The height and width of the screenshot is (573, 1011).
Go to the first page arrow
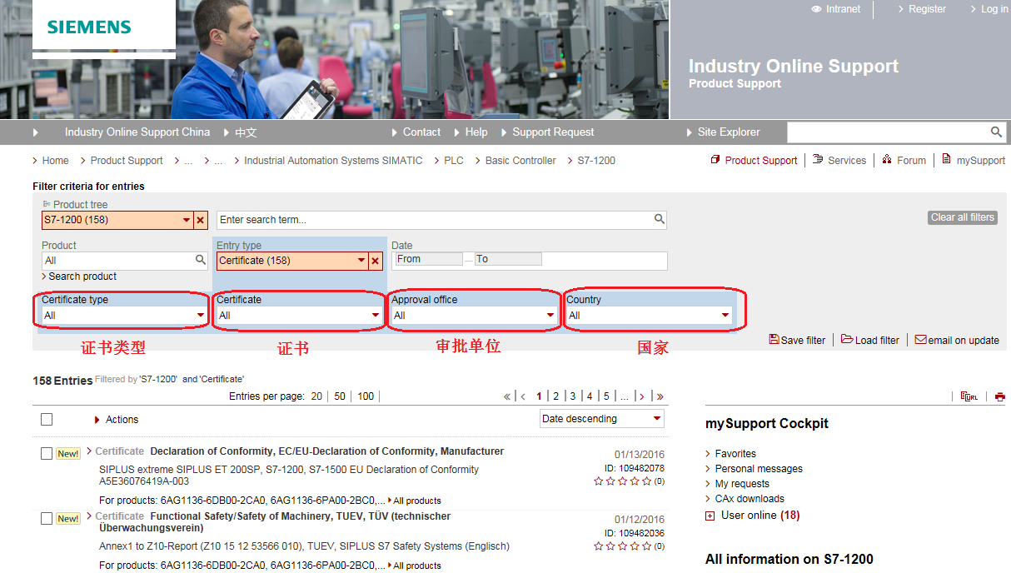click(507, 396)
